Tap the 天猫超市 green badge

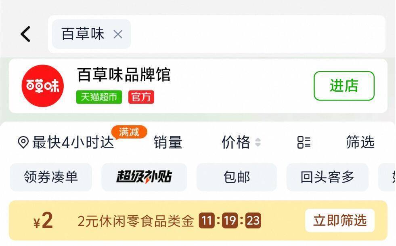(99, 97)
